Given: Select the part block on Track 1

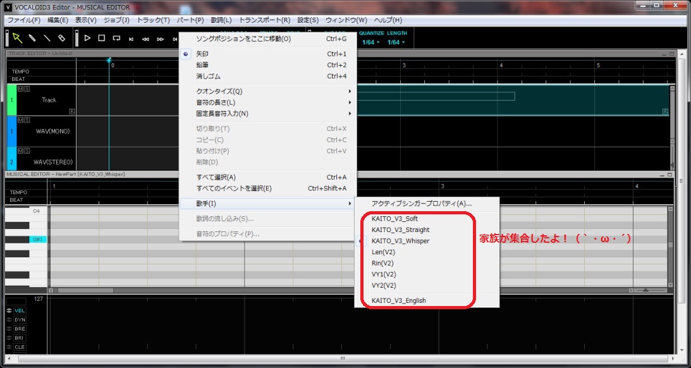Looking at the screenshot, I should coord(513,100).
